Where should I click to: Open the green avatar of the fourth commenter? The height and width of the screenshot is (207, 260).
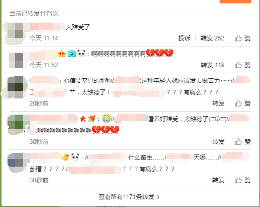point(15,125)
